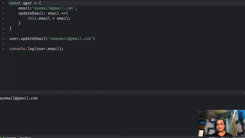Place cursor on 'user' in line 1
Viewport: 245px width, 138px height.
coord(27,3)
